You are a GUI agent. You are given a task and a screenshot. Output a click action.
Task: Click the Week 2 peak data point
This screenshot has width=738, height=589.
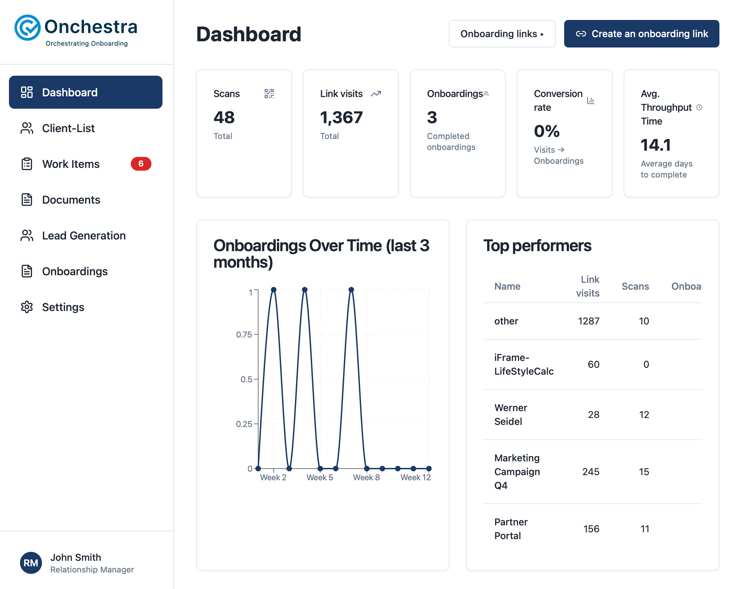click(x=274, y=290)
